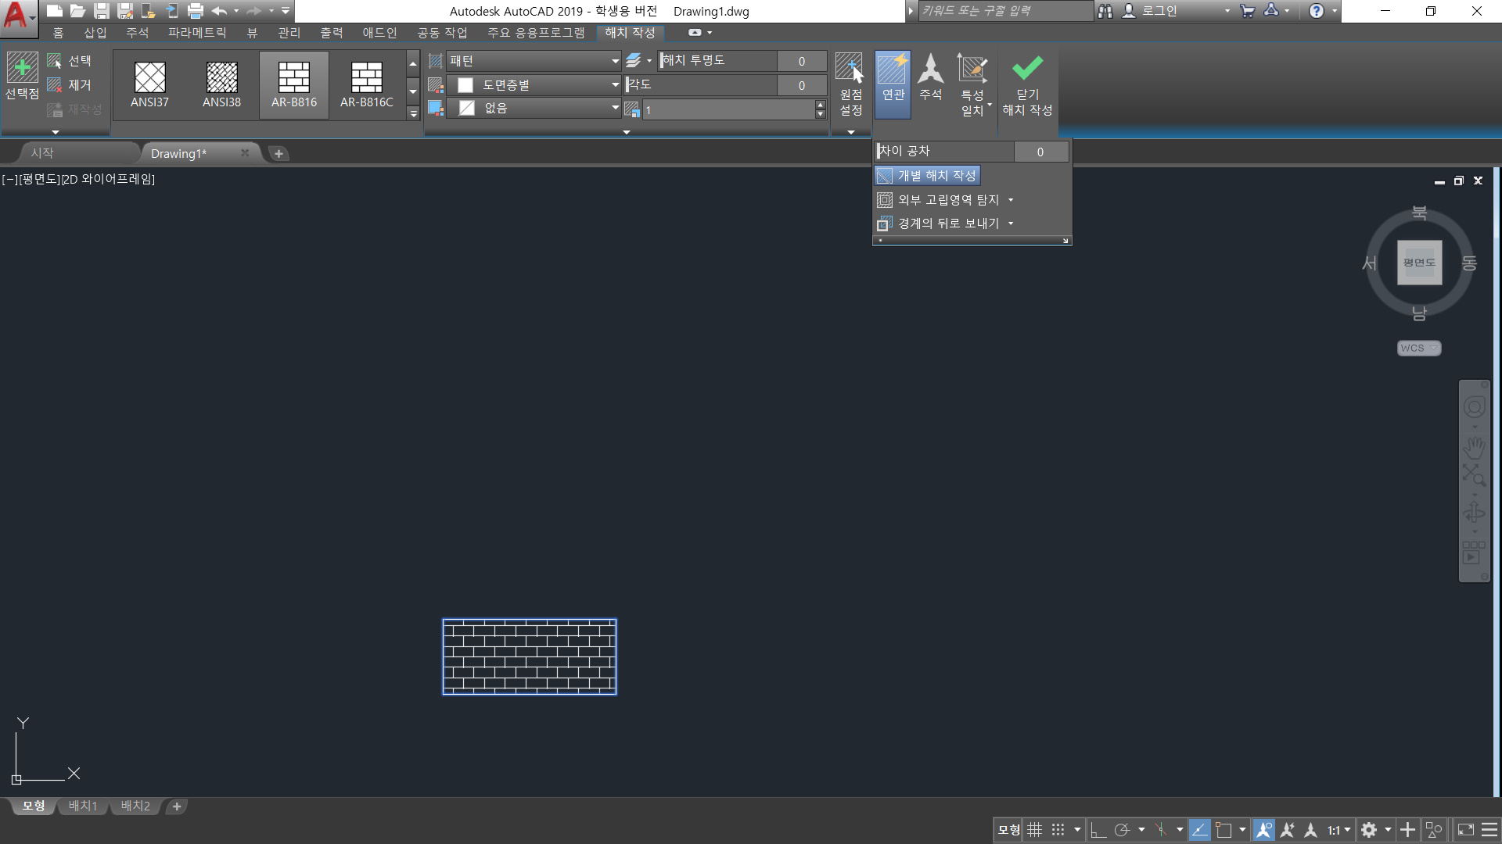
Task: Open the hatch type (패턴) dropdown
Action: [x=615, y=61]
